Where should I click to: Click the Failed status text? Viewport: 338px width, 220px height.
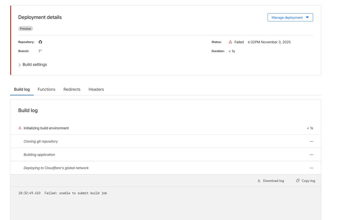[239, 42]
